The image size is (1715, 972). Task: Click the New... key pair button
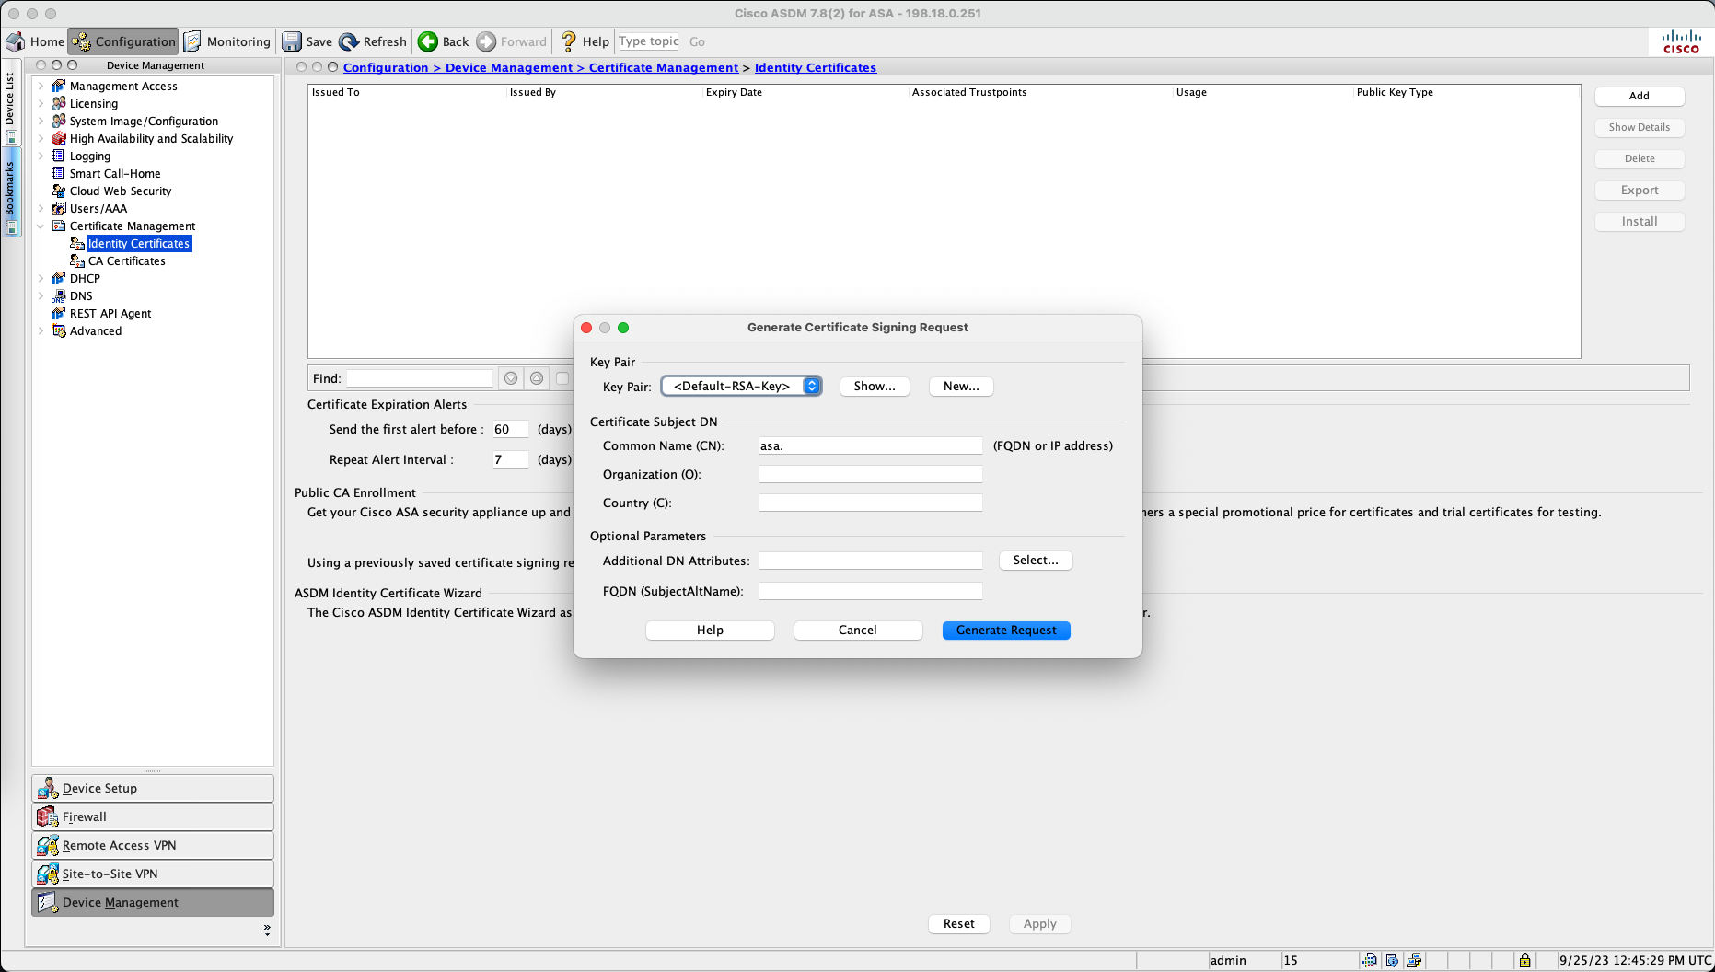[960, 387]
